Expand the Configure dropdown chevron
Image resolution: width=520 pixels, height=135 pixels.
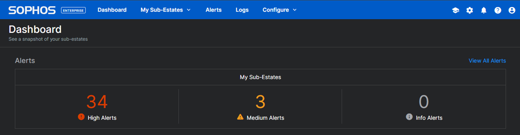pyautogui.click(x=295, y=10)
